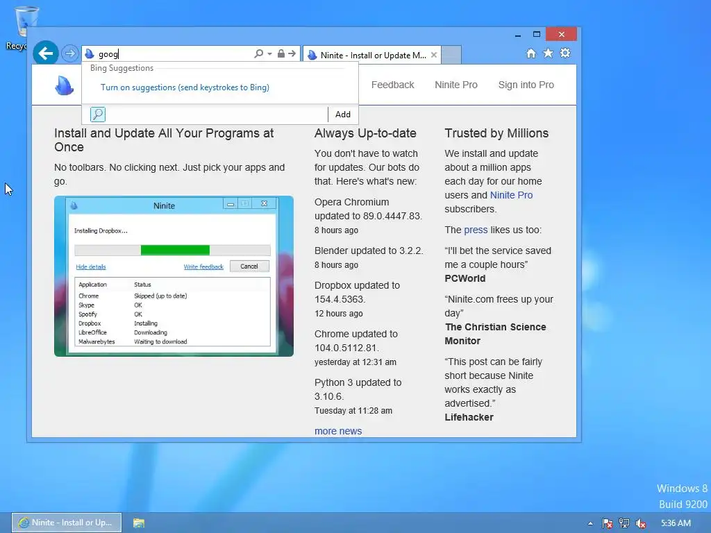Click the Action Center flag tray icon
The image size is (711, 533).
coord(607,523)
